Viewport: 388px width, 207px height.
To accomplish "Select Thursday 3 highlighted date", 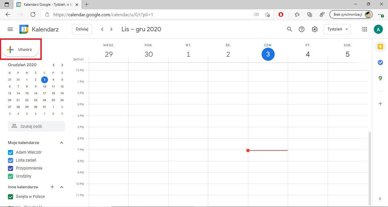I will tap(268, 54).
